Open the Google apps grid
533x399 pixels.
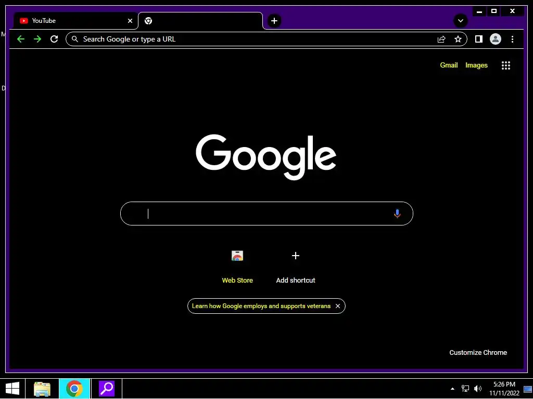[x=506, y=65]
